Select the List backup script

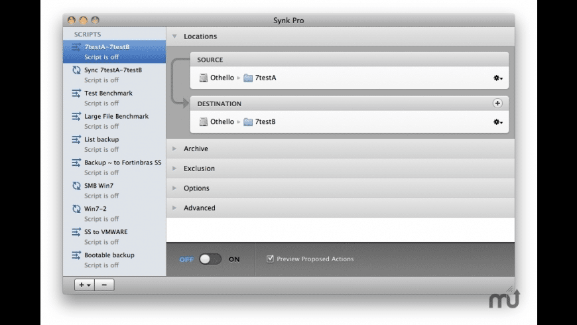[x=115, y=145]
